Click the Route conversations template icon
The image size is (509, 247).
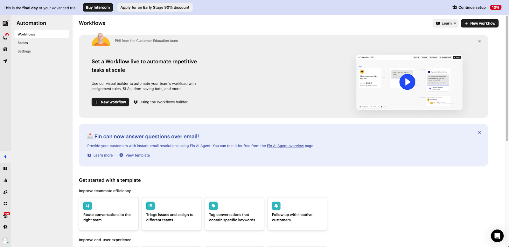pos(87,206)
